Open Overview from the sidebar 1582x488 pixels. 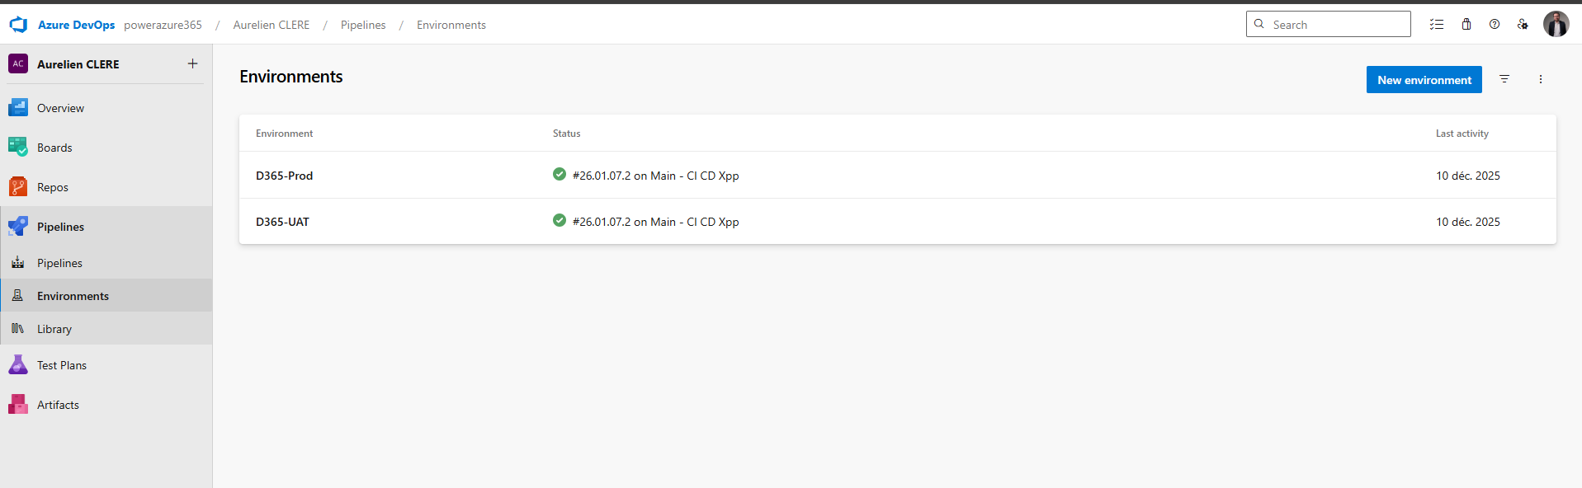pos(106,108)
